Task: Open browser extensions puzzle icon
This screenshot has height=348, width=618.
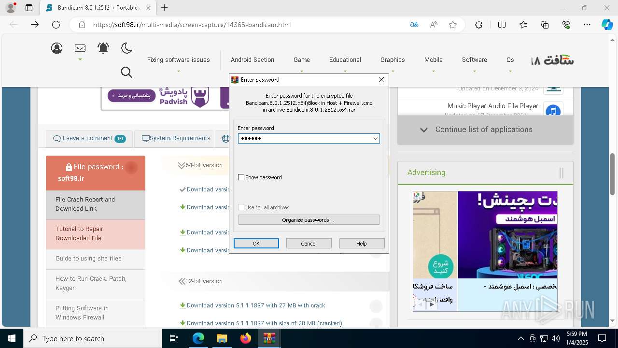Action: [x=478, y=25]
